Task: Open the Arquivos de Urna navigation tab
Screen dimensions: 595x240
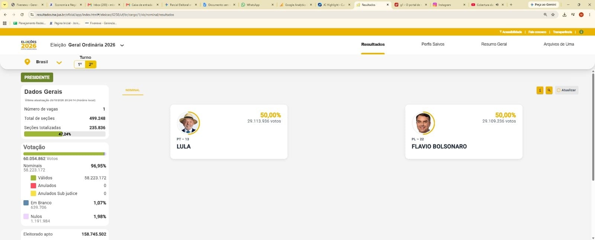Action: tap(559, 44)
